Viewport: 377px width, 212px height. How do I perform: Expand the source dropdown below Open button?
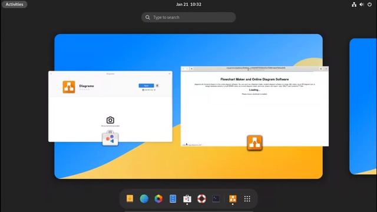[149, 90]
